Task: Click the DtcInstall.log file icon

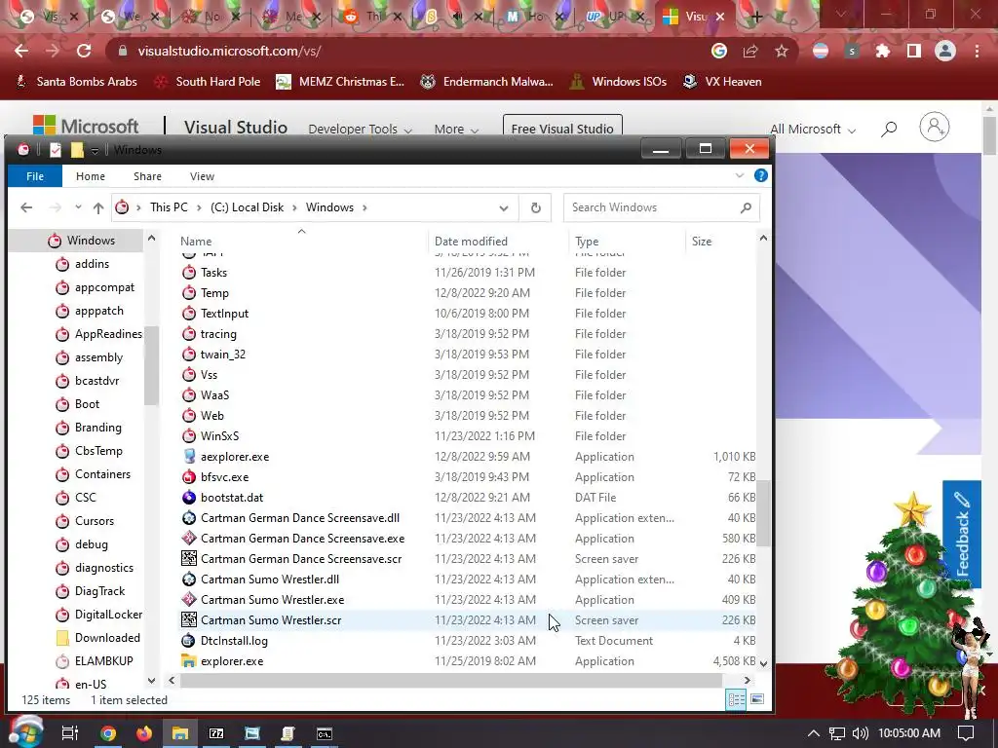Action: (x=189, y=641)
